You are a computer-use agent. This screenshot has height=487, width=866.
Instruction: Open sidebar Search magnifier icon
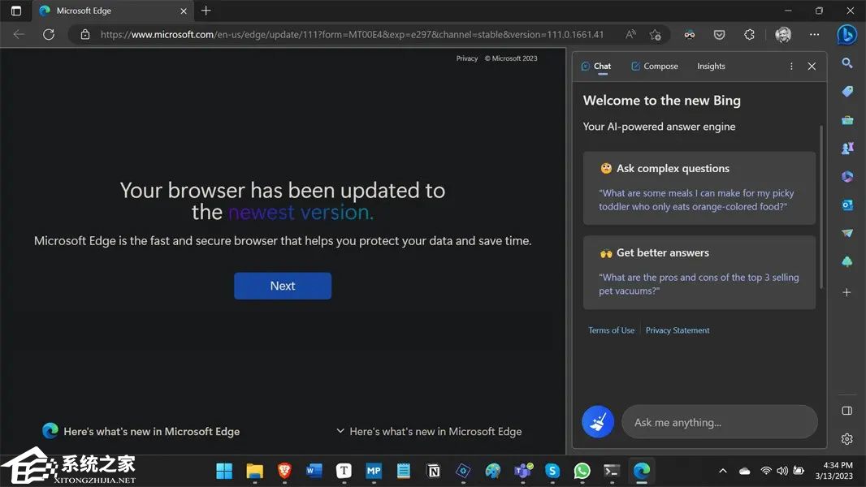point(847,63)
